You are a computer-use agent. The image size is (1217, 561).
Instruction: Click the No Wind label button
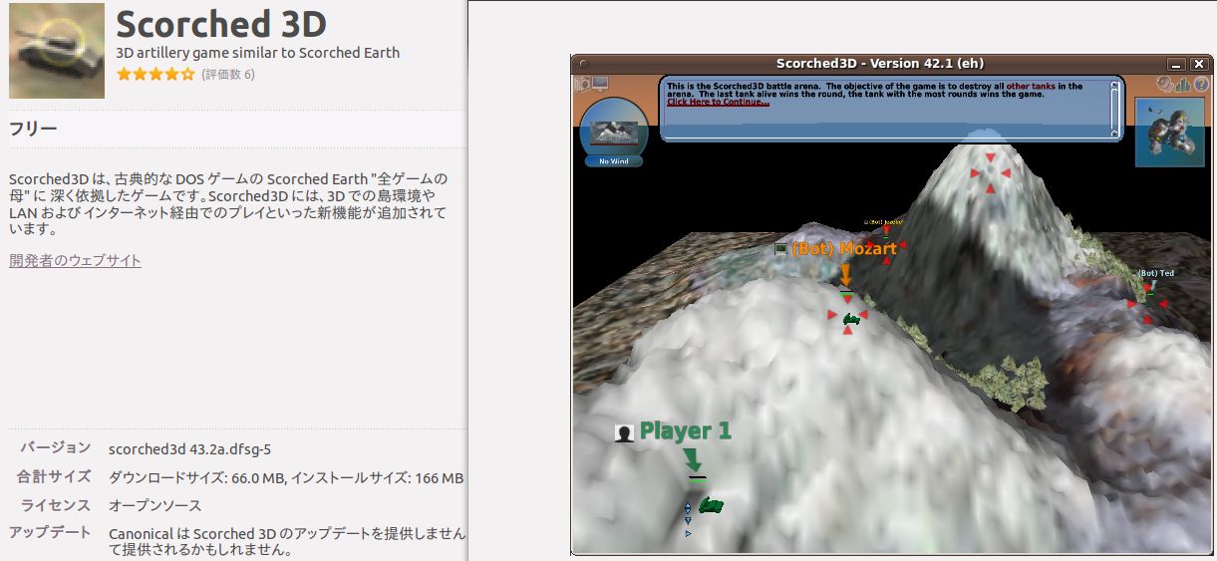(614, 161)
